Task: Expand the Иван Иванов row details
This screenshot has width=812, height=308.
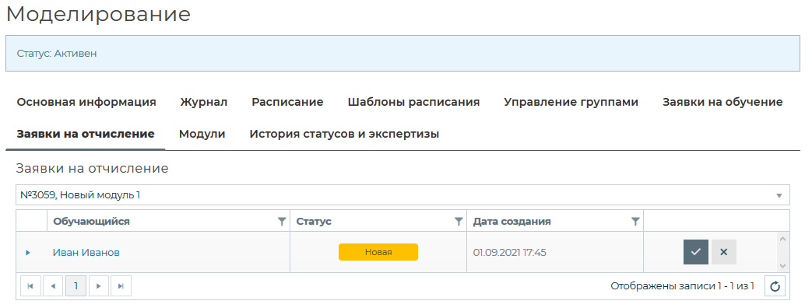Action: [x=28, y=253]
